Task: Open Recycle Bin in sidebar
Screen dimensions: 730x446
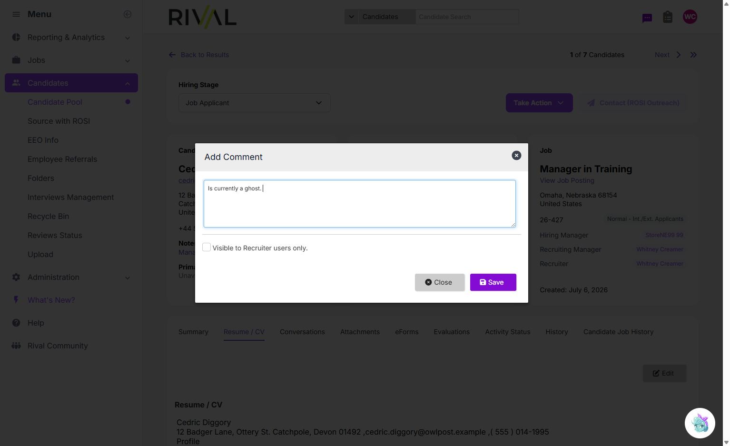Action: point(48,216)
